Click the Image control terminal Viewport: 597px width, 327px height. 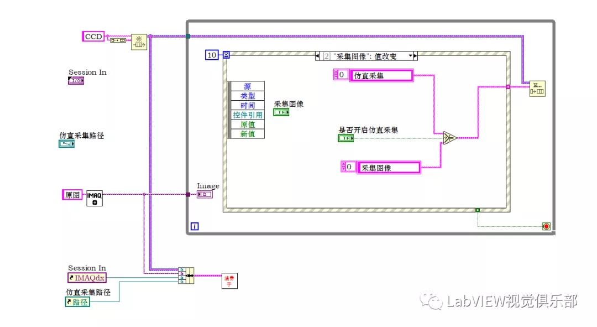coord(204,195)
